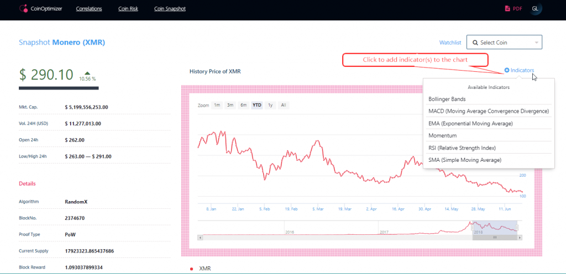Click the PDF export icon

pos(507,9)
